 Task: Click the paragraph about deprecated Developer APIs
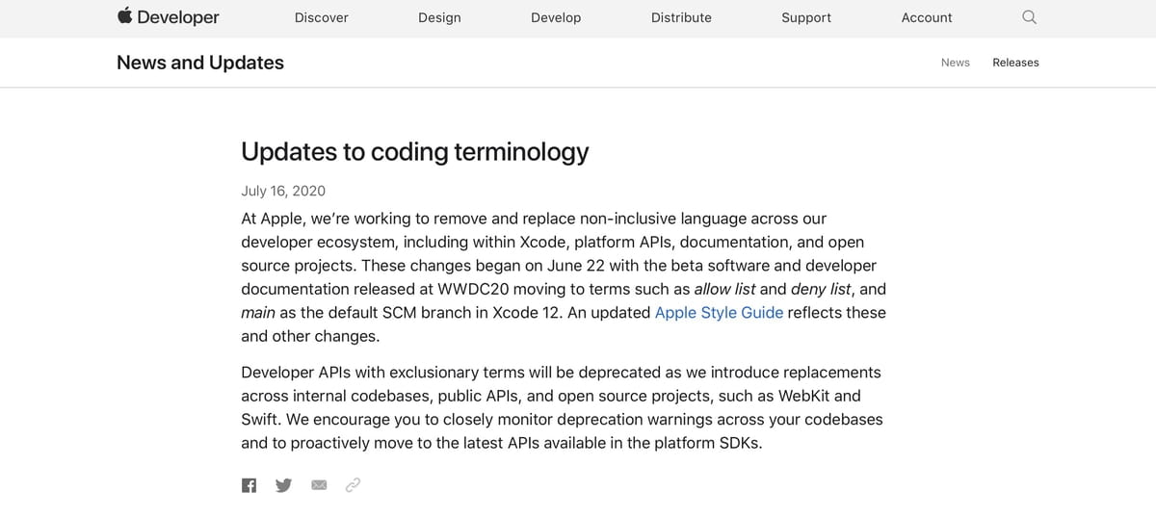563,407
